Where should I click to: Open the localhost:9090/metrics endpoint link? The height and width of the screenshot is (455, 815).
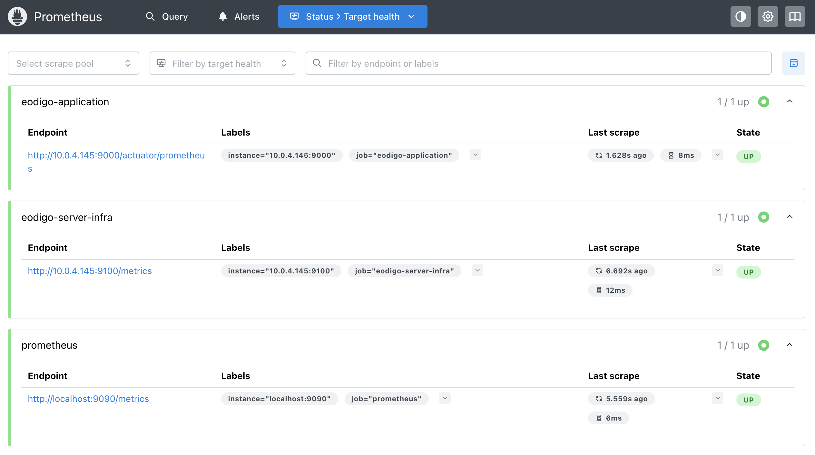tap(88, 399)
